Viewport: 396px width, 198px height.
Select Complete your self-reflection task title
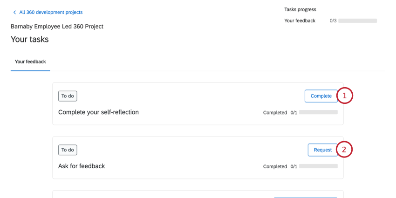pyautogui.click(x=98, y=112)
